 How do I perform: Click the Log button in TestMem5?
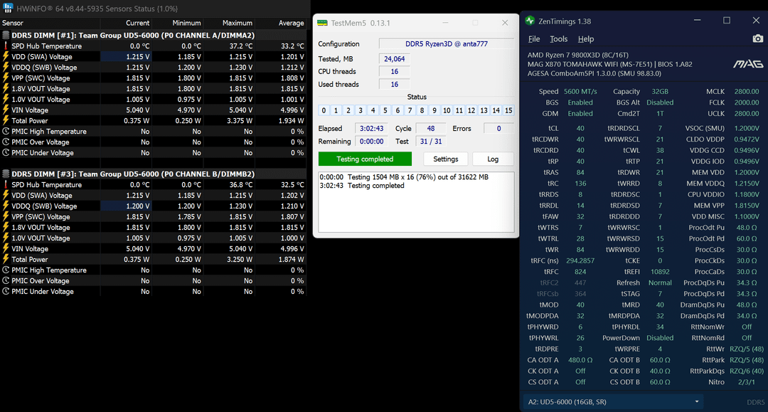[492, 159]
